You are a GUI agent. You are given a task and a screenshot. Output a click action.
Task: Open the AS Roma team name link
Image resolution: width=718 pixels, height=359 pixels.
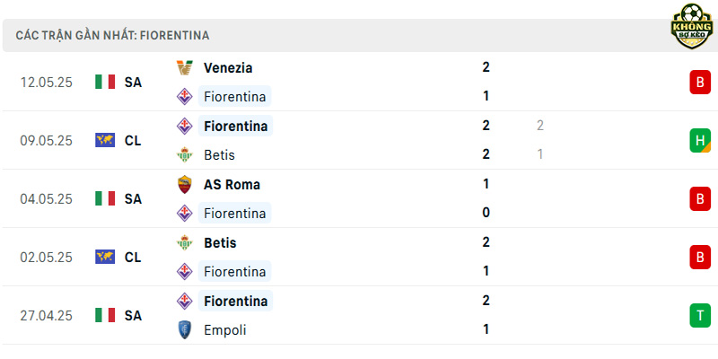[232, 185]
